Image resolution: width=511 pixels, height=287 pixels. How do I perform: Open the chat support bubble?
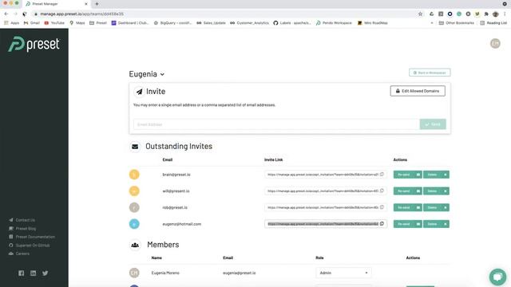pos(497,277)
